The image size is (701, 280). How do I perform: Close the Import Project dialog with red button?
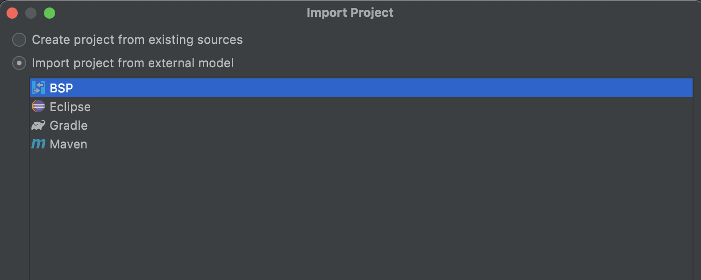[12, 13]
